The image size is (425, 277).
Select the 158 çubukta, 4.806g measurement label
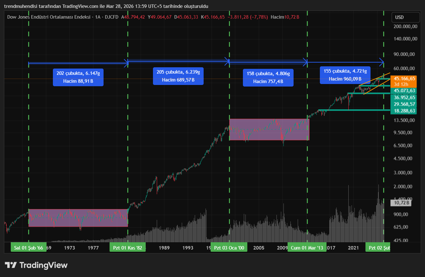tap(268, 77)
